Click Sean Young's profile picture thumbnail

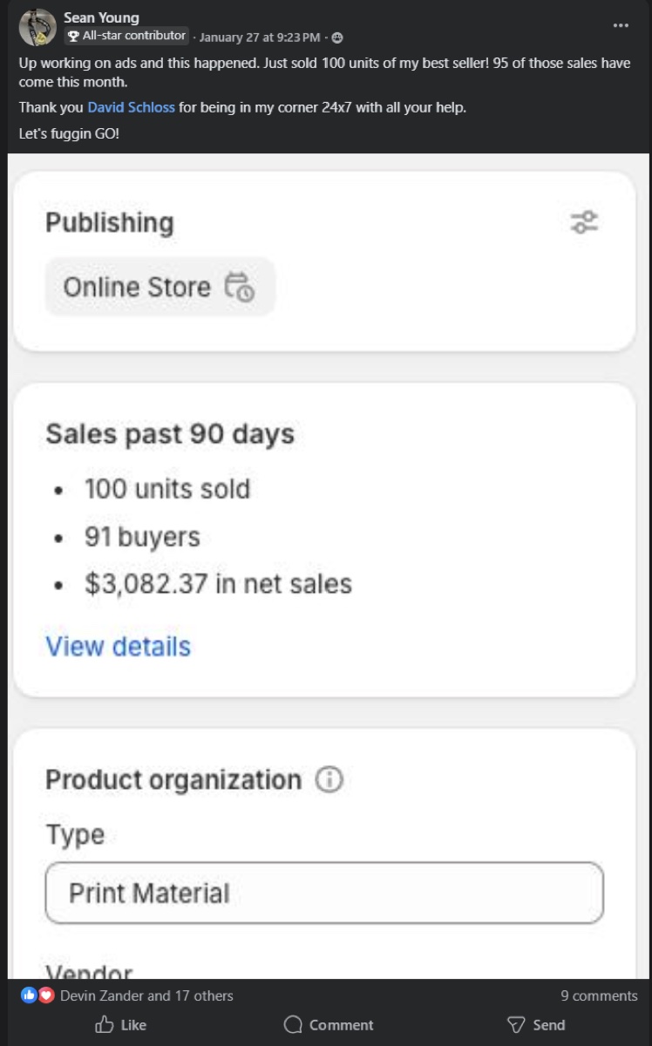(x=36, y=27)
